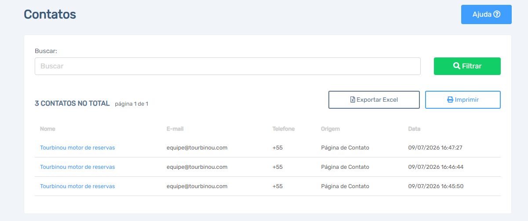528x221 pixels.
Task: Select email in the 16:46:44 row
Action: coord(197,167)
